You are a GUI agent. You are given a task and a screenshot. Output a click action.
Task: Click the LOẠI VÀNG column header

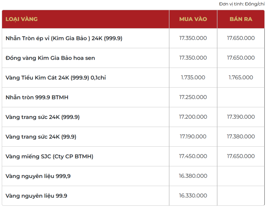click(22, 19)
